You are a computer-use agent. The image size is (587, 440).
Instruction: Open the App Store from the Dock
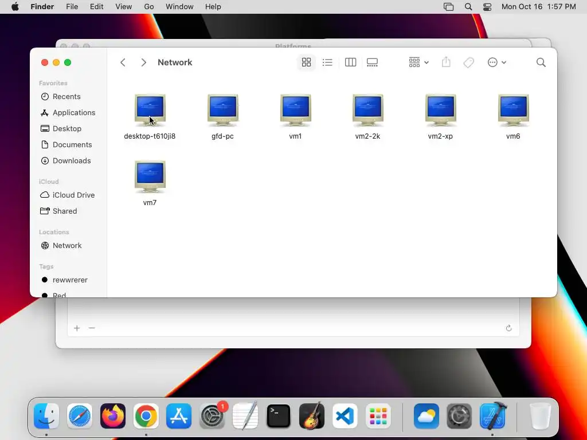point(179,416)
